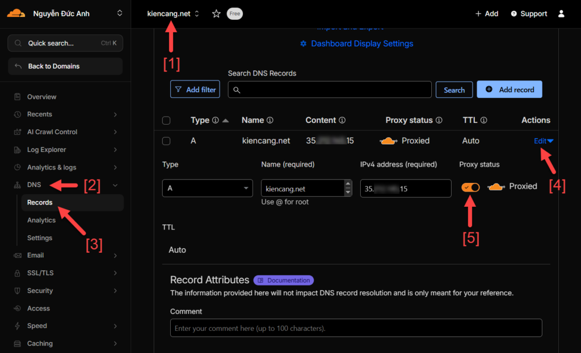Click the Support icon in top bar

click(x=528, y=13)
